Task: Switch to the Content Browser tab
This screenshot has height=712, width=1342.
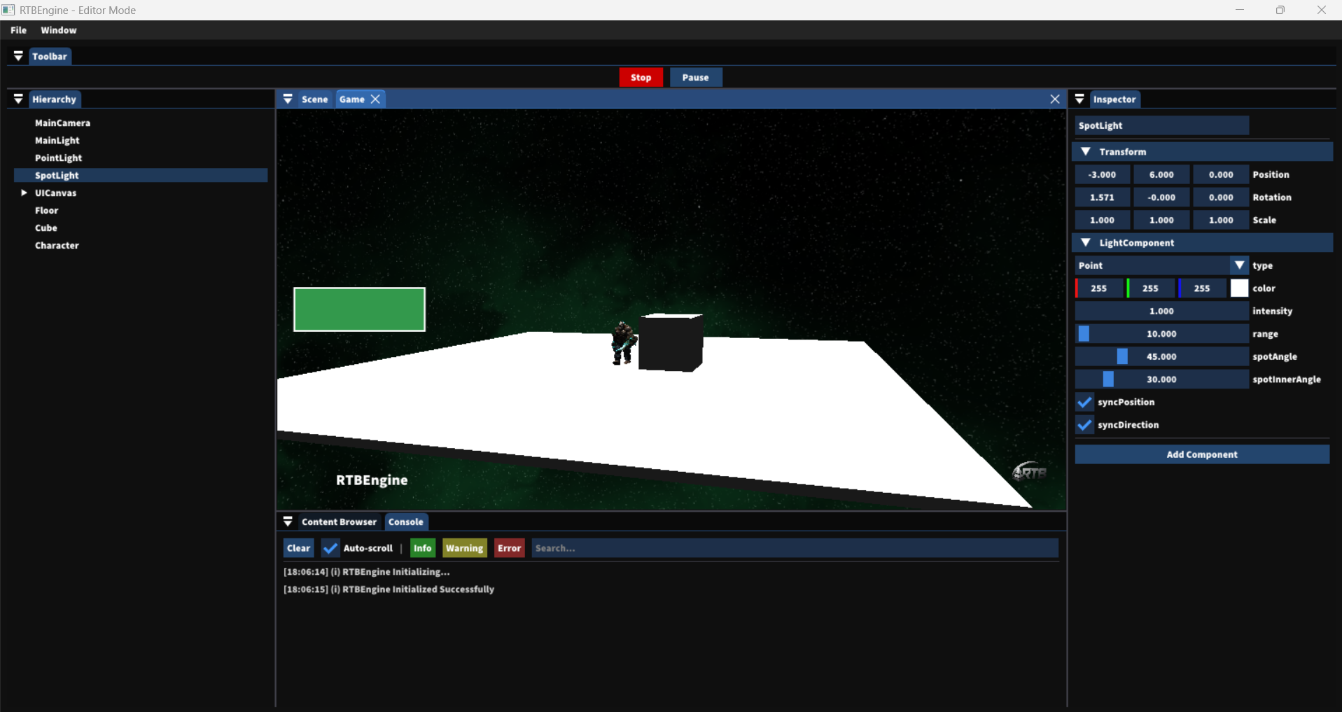Action: pos(339,522)
